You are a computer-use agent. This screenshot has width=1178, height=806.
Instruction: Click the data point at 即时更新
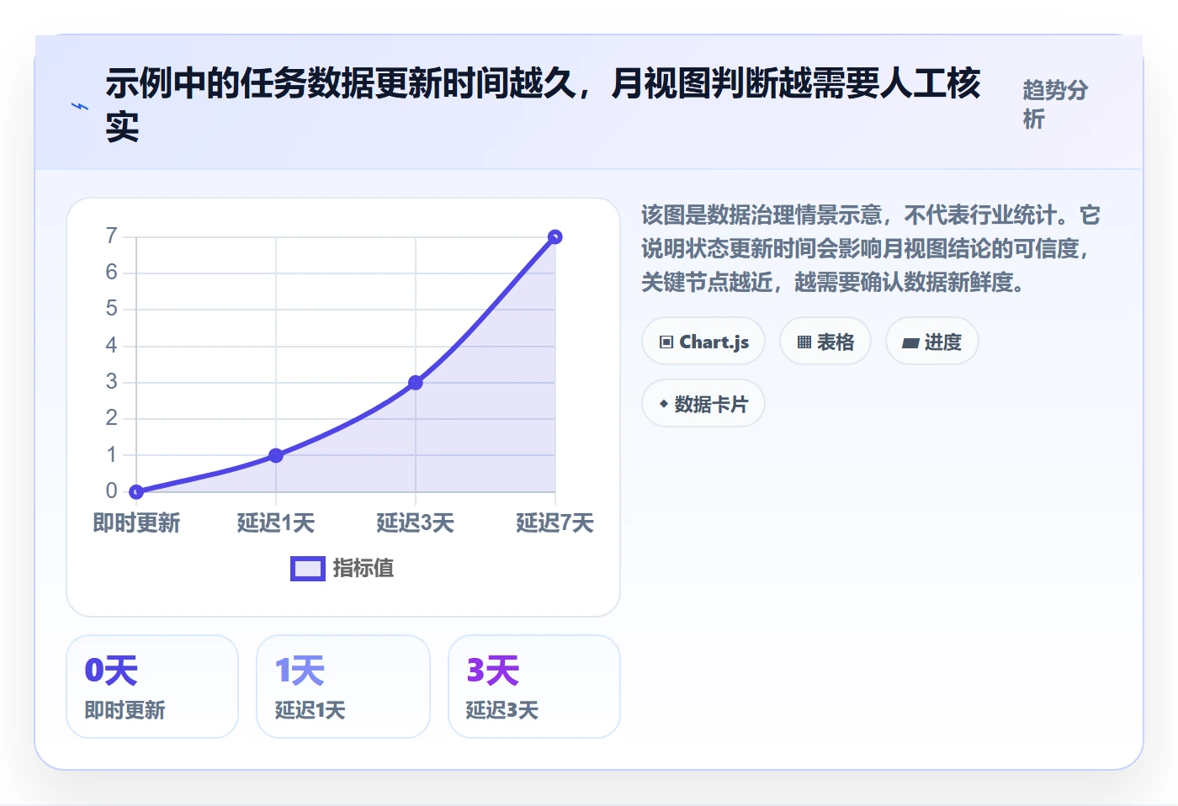(x=136, y=491)
